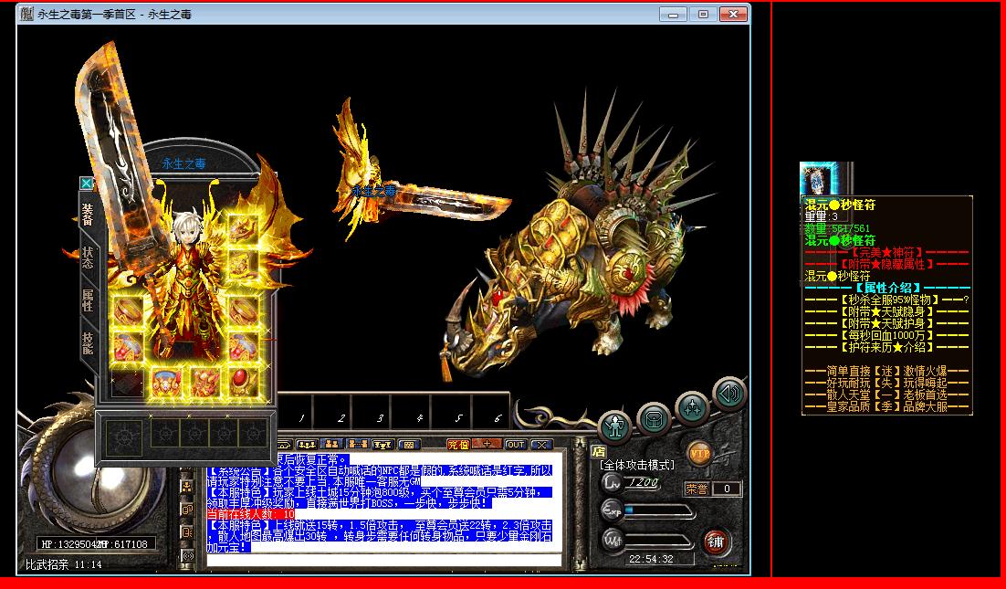The width and height of the screenshot is (1006, 589).
Task: Click the OUT button on the chat bar
Action: pos(517,444)
